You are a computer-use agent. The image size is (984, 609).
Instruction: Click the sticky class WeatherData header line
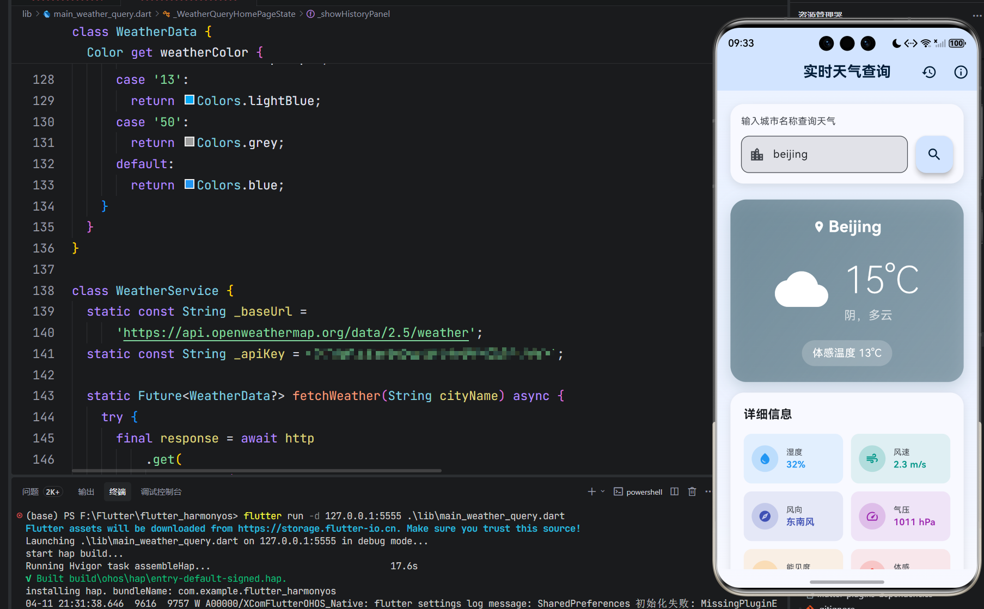point(142,32)
